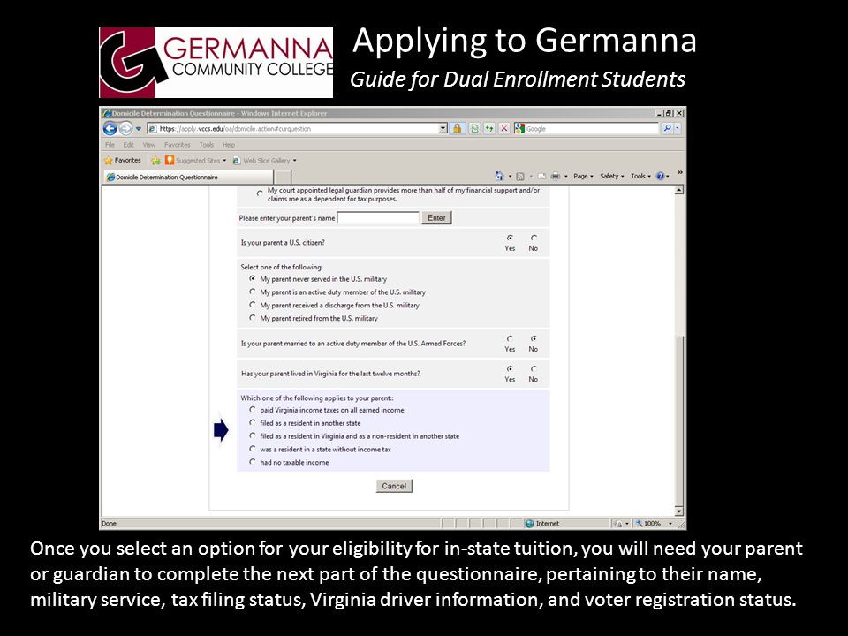Go back with the browser Back arrow
The width and height of the screenshot is (848, 636).
110,129
